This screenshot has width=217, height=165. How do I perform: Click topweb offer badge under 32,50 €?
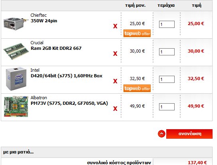[x=137, y=88]
